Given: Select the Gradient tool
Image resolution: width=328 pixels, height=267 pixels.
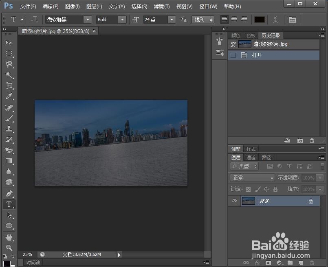Looking at the screenshot, I should point(9,161).
